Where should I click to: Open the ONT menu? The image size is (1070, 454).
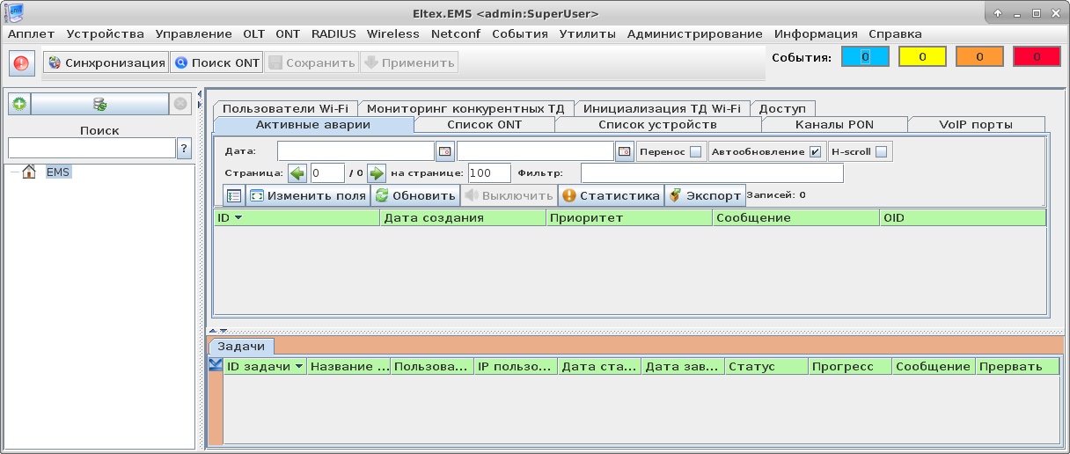288,34
